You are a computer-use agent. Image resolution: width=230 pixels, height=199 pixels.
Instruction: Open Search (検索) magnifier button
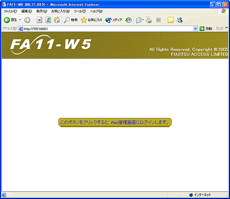[70, 20]
